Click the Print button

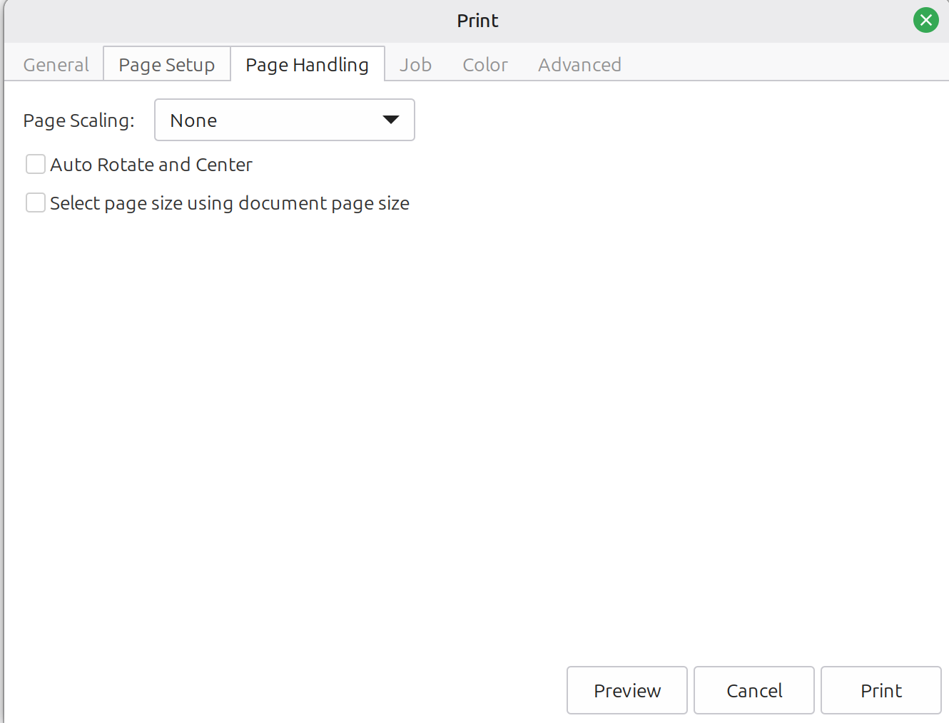[x=881, y=690]
